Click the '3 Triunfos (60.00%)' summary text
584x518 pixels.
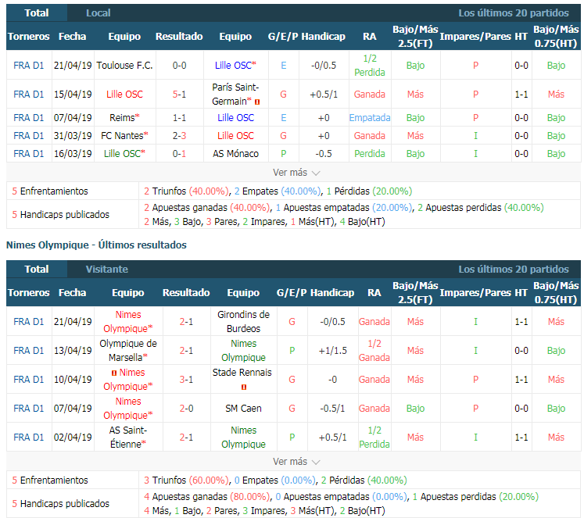click(x=186, y=480)
